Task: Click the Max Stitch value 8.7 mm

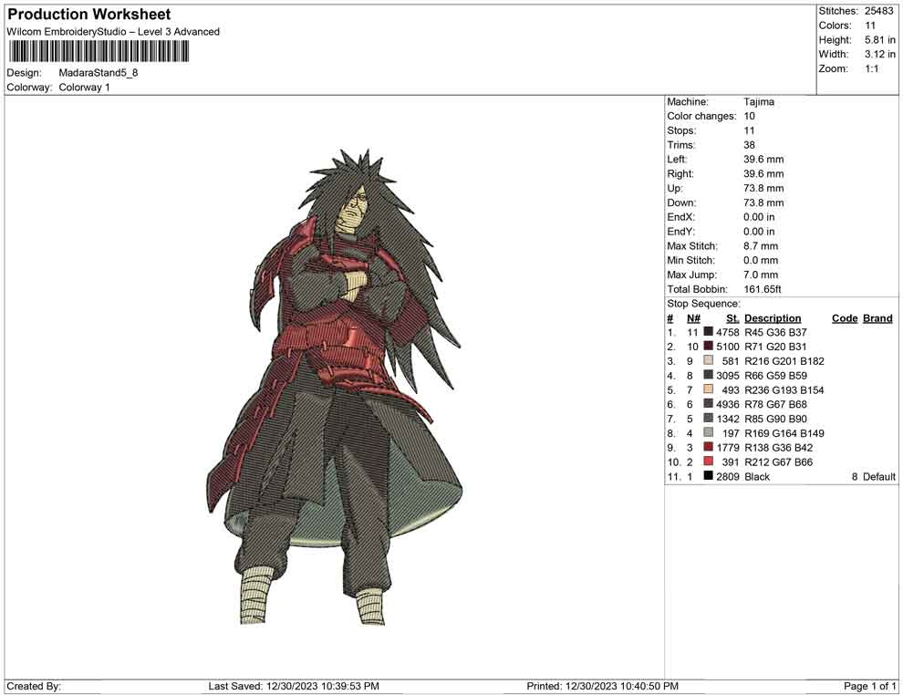Action: point(760,246)
